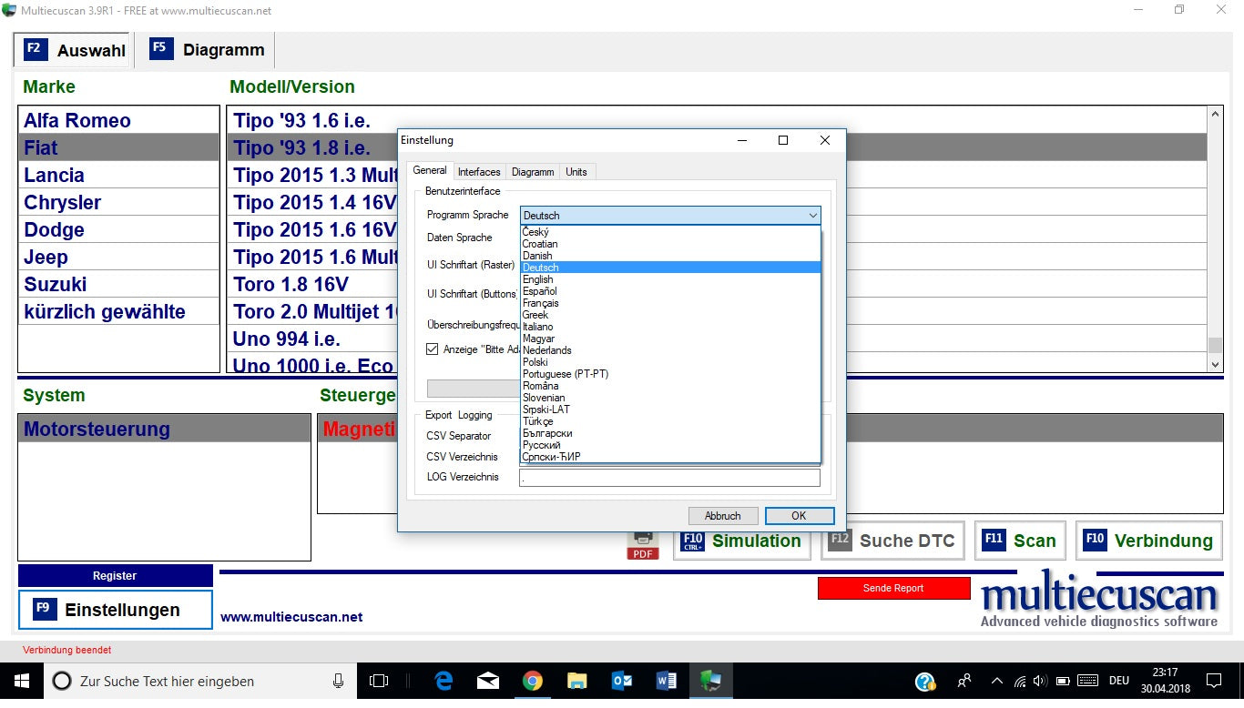This screenshot has width=1244, height=708.
Task: Click the LOG Verzeichnis text field
Action: 669,478
